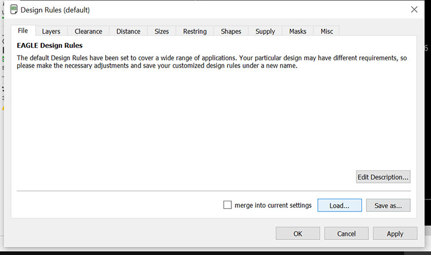Click the Load... button

[340, 205]
